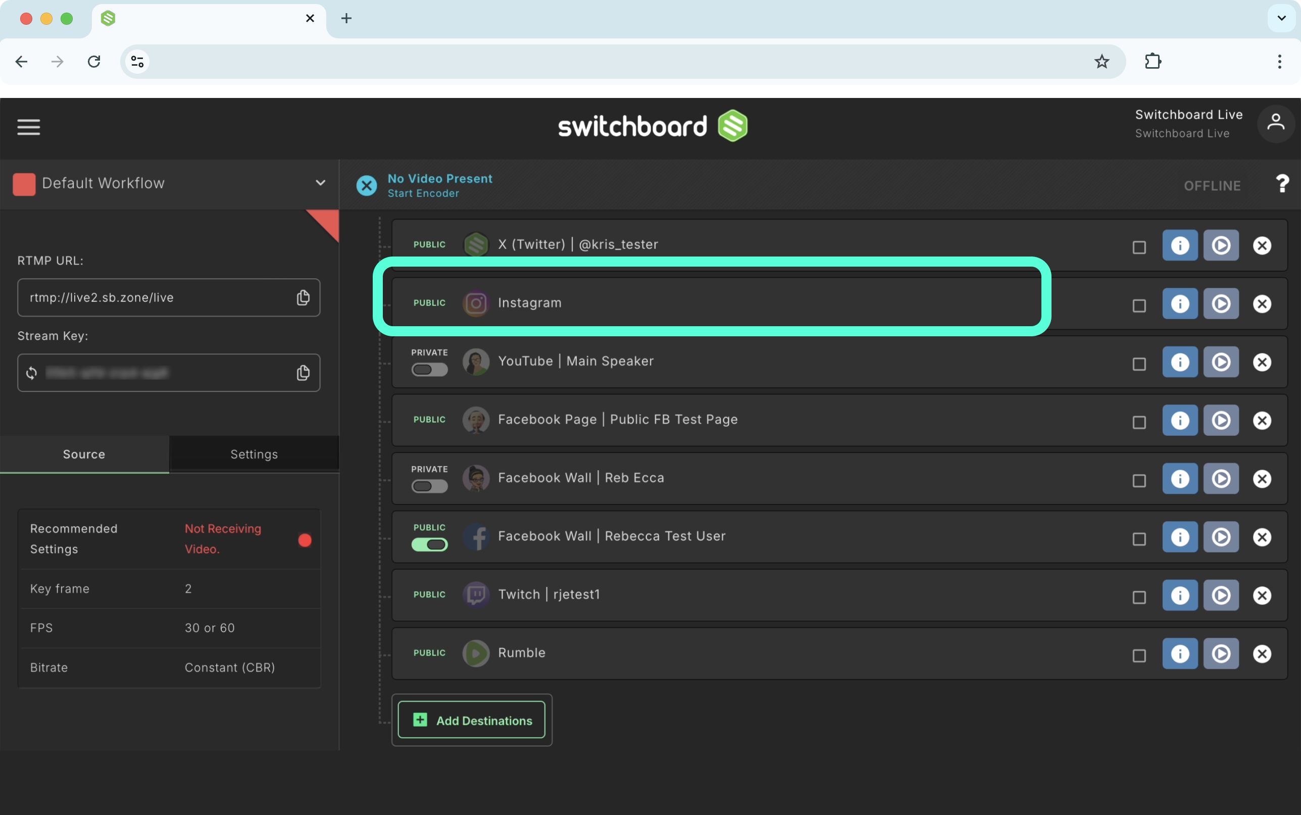
Task: Switch to the Settings tab
Action: point(255,454)
